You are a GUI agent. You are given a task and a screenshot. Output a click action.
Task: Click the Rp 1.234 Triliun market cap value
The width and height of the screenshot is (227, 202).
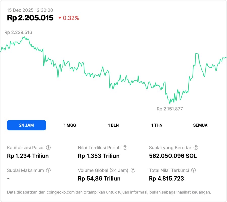tap(28, 156)
